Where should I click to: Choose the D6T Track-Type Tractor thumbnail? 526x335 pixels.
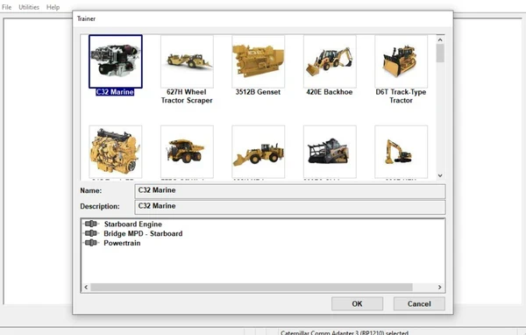click(402, 61)
